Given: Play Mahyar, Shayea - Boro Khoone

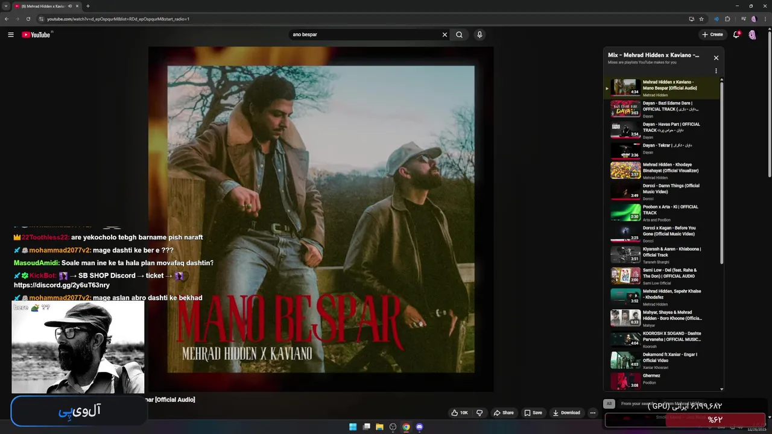Looking at the screenshot, I should tap(663, 318).
